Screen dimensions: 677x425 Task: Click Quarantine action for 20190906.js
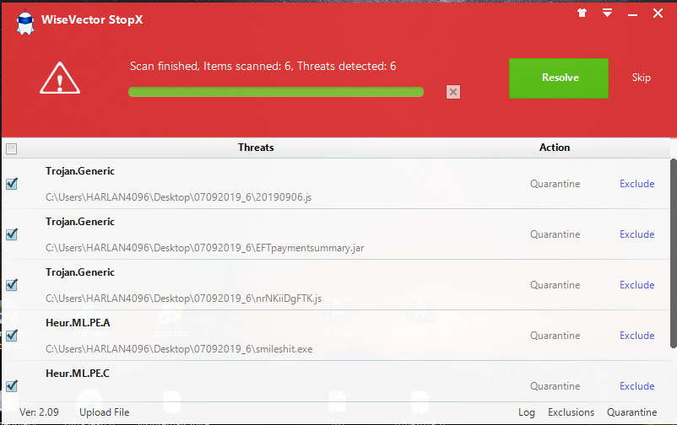pyautogui.click(x=555, y=184)
